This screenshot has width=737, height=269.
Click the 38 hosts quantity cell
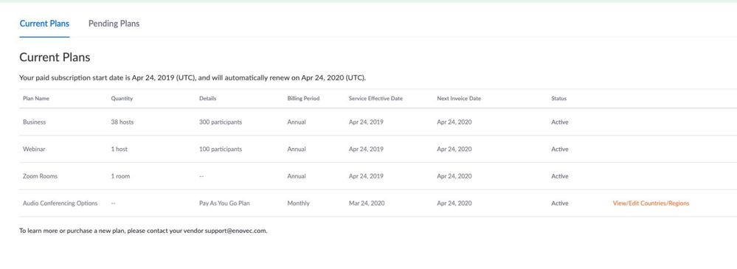122,122
